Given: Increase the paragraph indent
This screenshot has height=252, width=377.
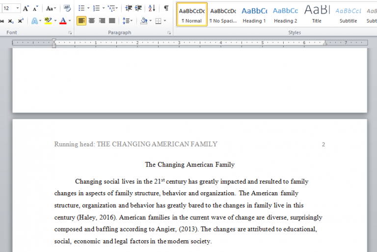Looking at the screenshot, I should pos(138,8).
